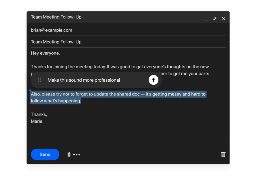Minimize the compose window
The height and width of the screenshot is (179, 268).
(x=206, y=19)
